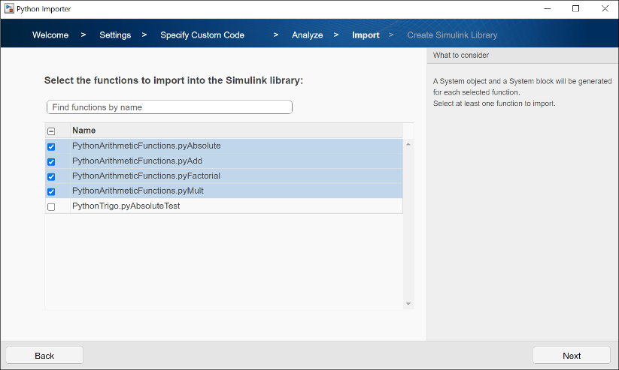Viewport: 619px width, 370px height.
Task: Select the Import step
Action: coord(366,35)
